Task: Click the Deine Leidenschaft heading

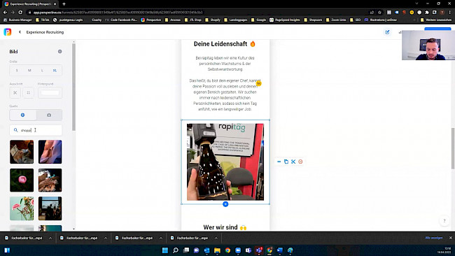Action: tap(224, 44)
